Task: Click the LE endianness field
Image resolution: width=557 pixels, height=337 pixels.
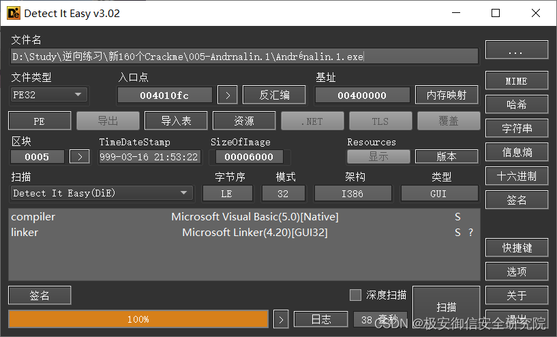Action: pos(227,193)
